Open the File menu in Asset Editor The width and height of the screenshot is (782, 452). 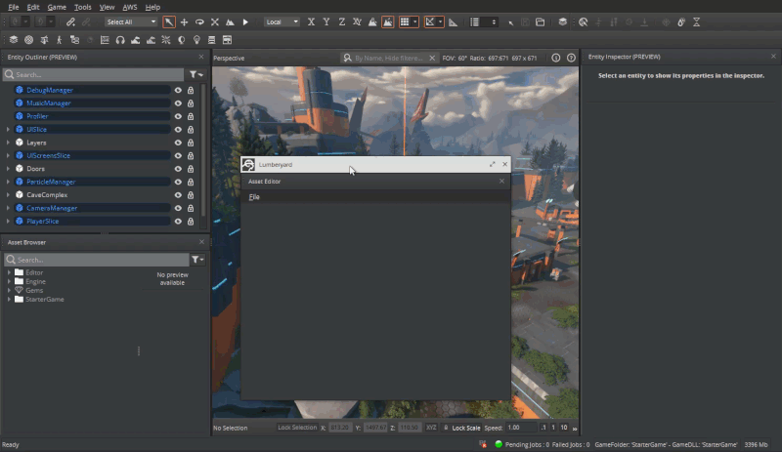tap(254, 197)
